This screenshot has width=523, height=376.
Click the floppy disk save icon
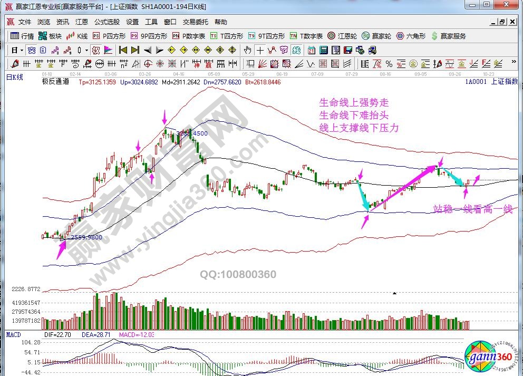348,50
